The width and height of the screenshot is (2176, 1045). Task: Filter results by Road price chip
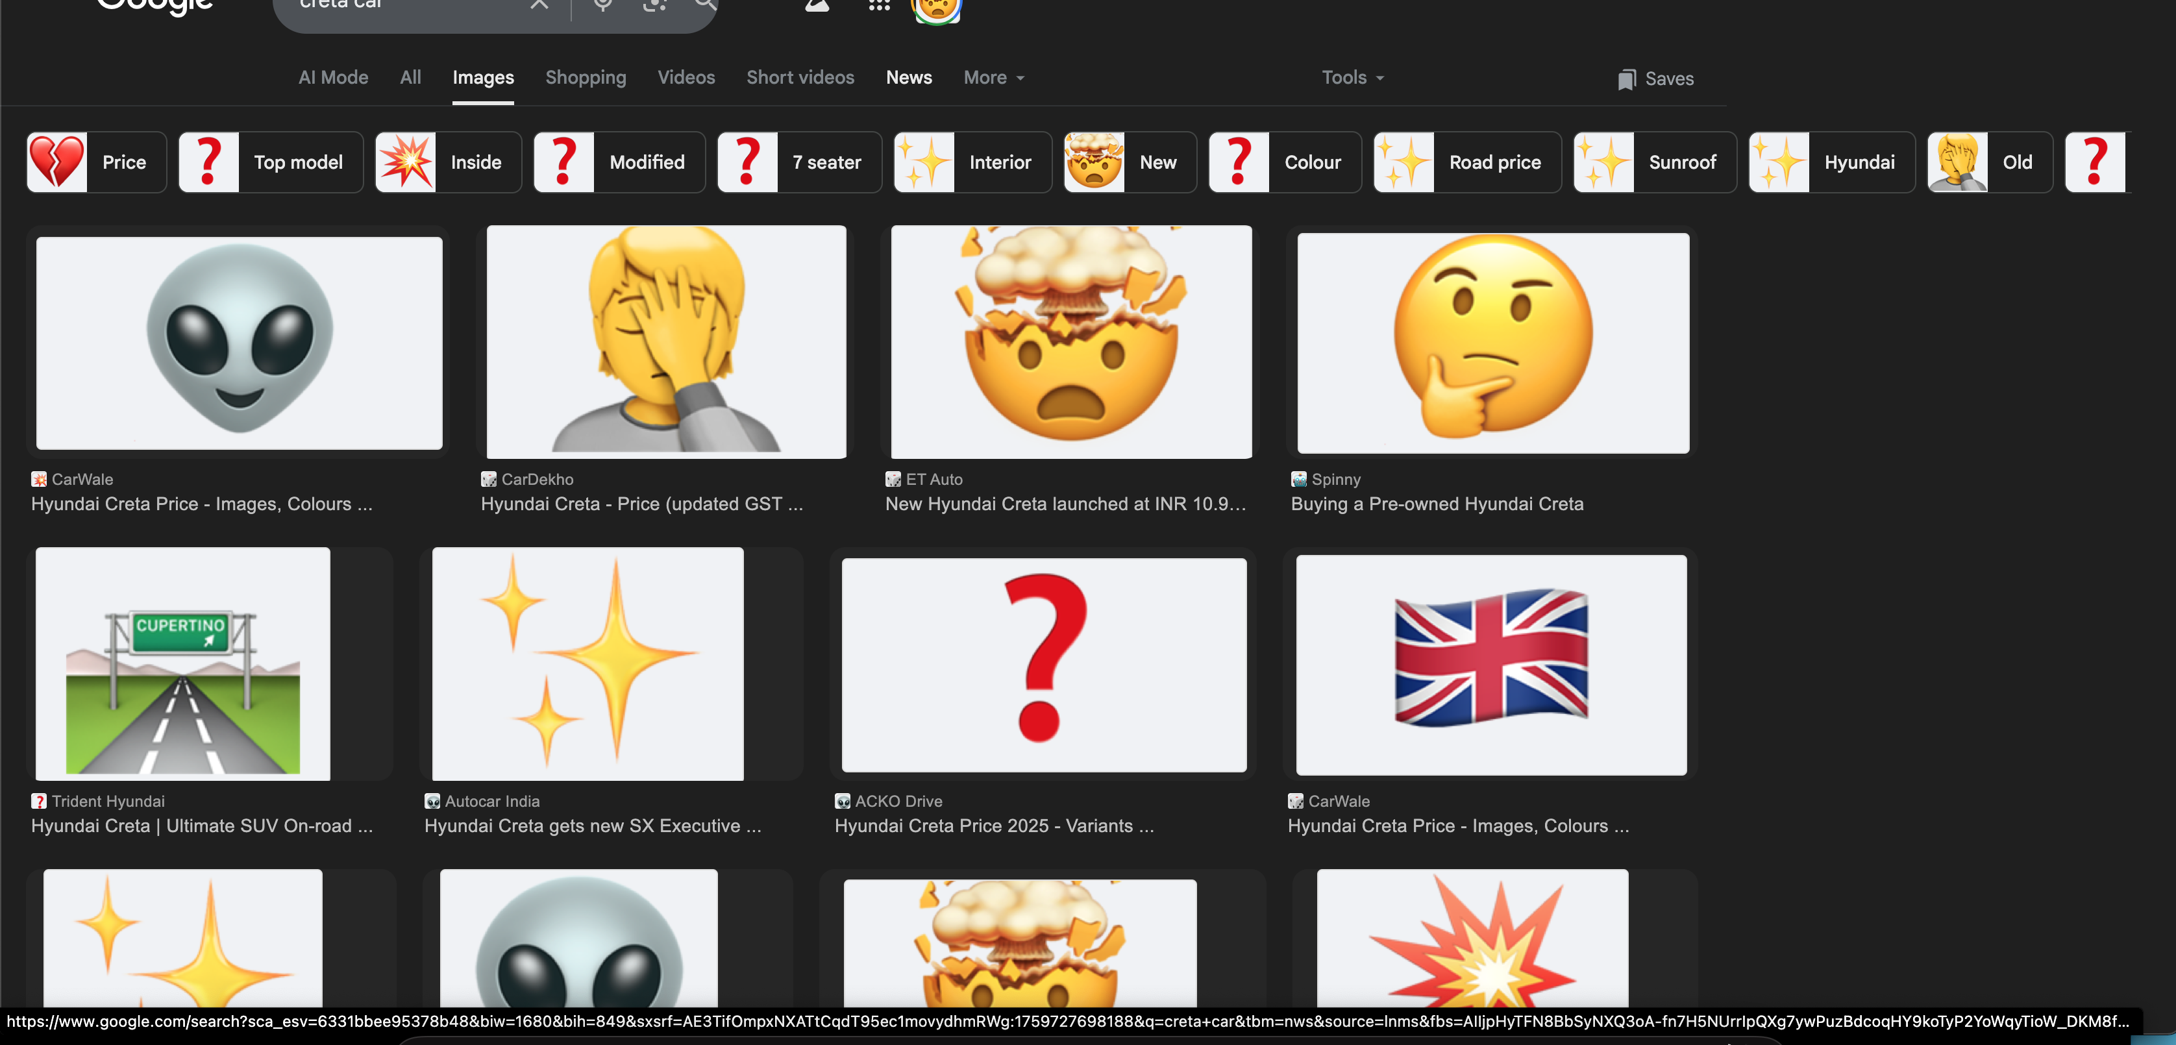point(1494,162)
